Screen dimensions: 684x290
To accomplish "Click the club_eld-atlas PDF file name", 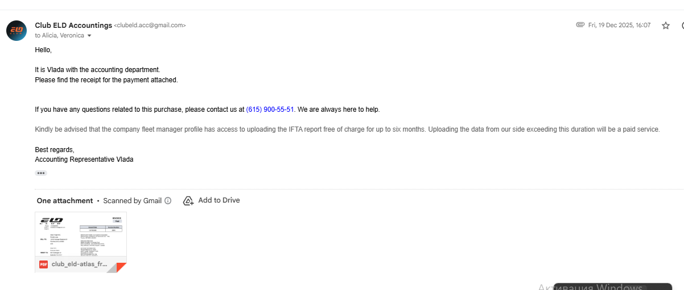I will (x=80, y=264).
